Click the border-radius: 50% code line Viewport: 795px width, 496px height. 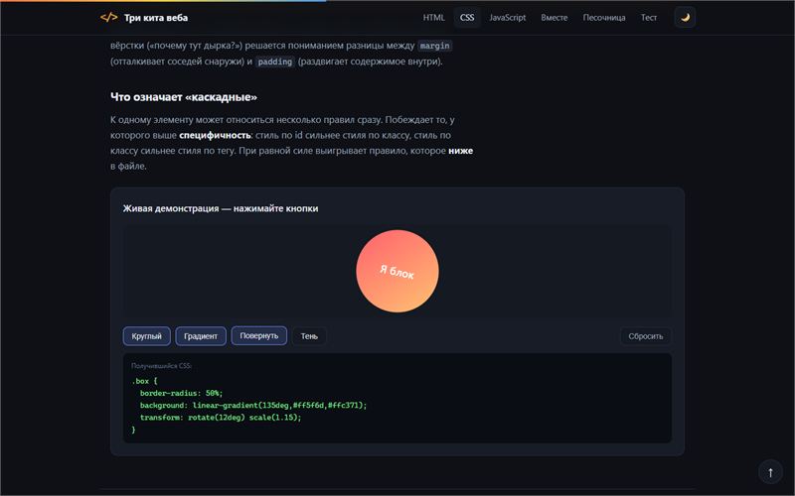pyautogui.click(x=182, y=393)
